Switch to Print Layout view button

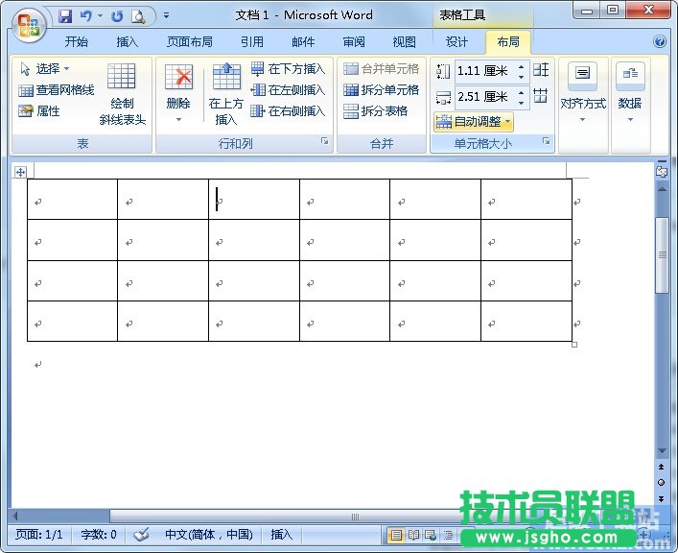pos(396,535)
